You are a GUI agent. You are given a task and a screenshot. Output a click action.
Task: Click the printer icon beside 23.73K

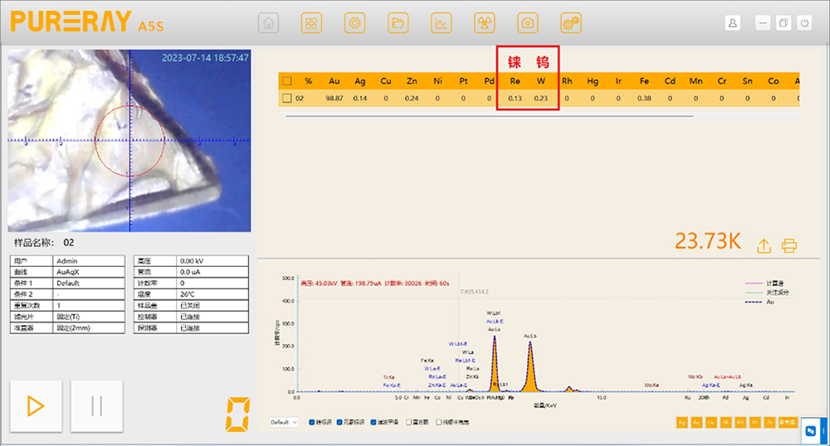coord(788,245)
